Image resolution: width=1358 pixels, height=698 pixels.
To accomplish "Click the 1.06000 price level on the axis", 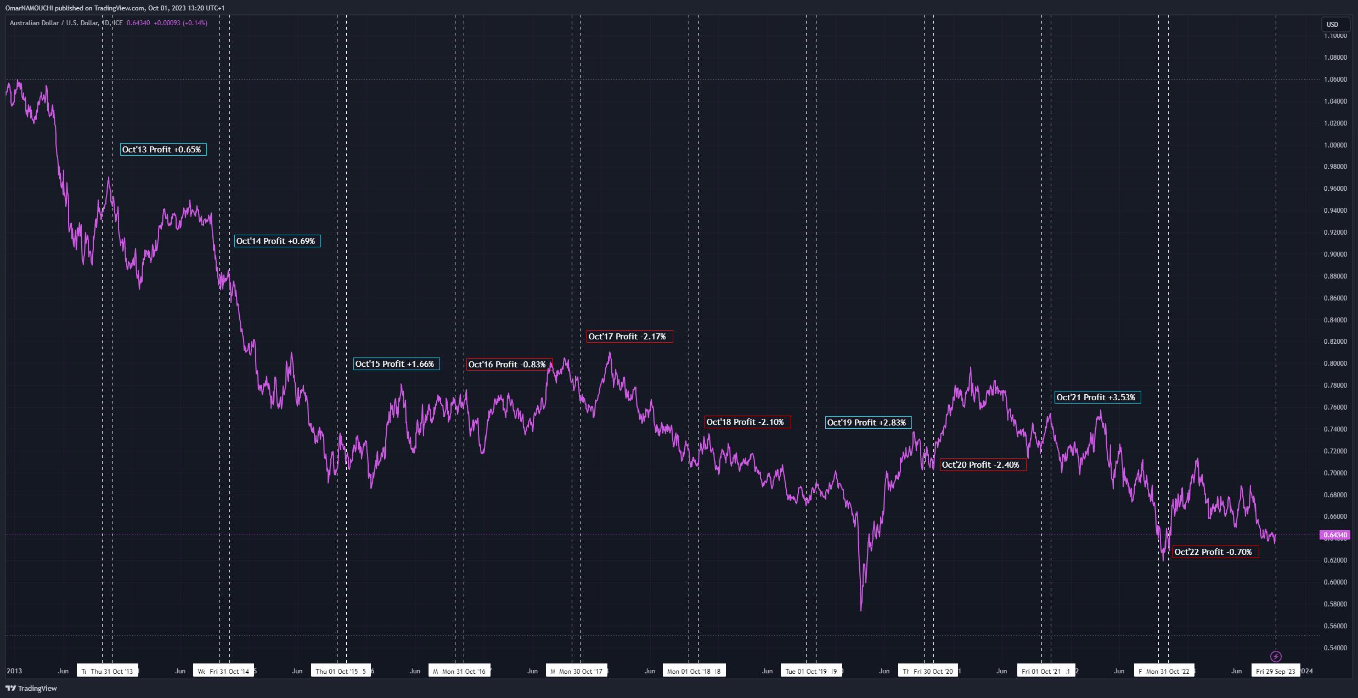I will coord(1336,80).
